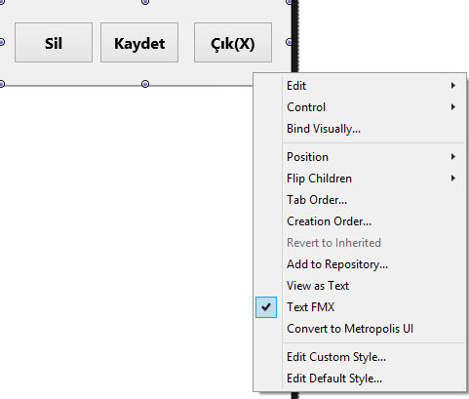Screen dimensions: 469x399
Task: Expand the Control submenu arrow
Action: [453, 107]
